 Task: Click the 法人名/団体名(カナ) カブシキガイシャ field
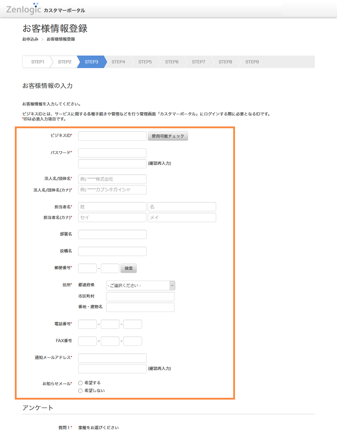112,190
